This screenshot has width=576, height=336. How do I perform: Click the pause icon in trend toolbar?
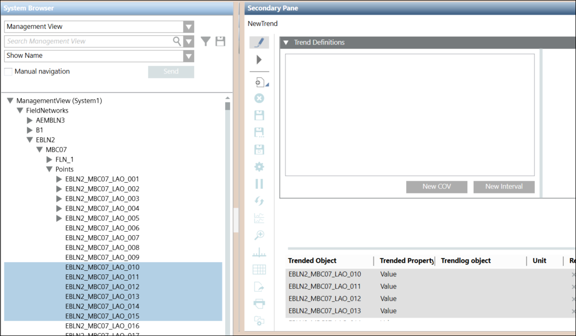coord(259,184)
